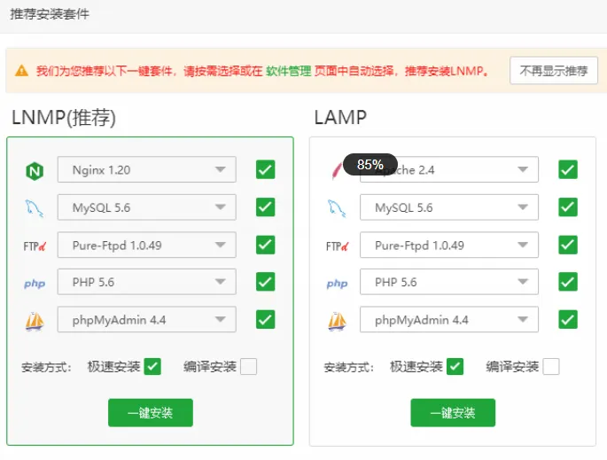
Task: Click the LAMP heading
Action: click(x=340, y=117)
